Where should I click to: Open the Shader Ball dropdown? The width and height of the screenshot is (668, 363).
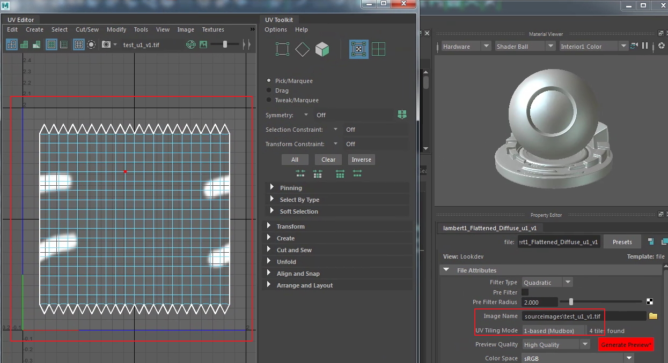(525, 47)
